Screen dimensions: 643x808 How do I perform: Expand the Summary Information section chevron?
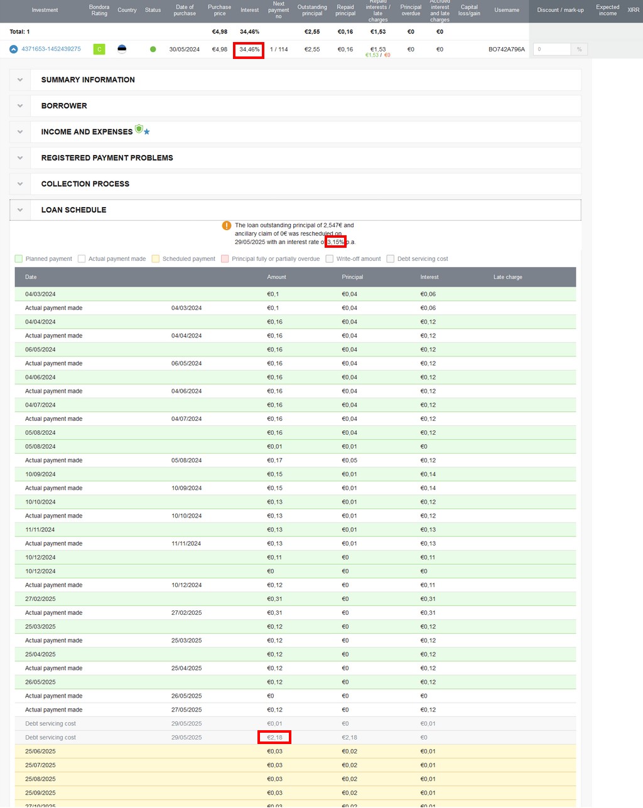20,80
